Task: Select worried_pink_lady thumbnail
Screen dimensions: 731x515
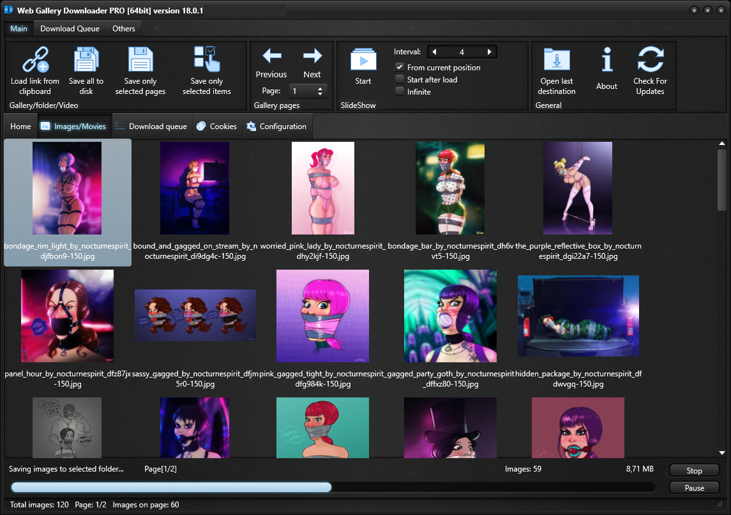Action: (x=322, y=188)
